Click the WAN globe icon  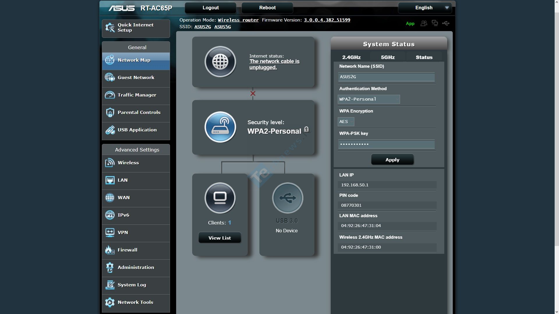[x=110, y=197]
